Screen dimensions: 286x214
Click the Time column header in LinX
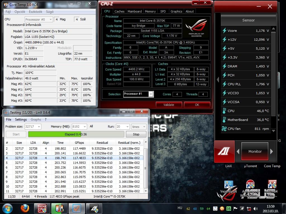click(x=60, y=143)
